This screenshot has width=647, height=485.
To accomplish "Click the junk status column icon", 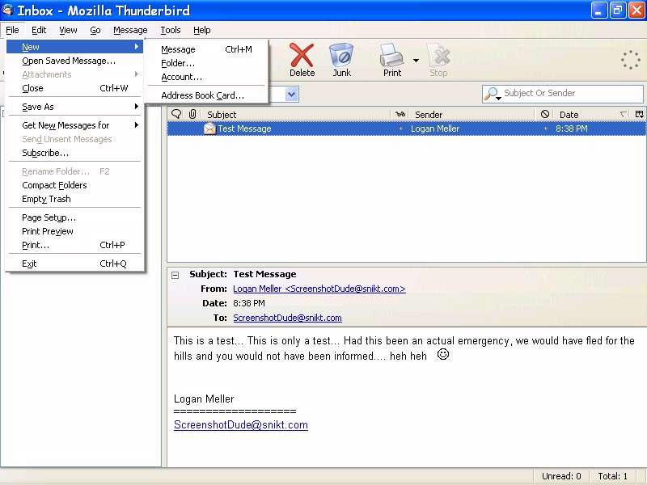I will [544, 114].
